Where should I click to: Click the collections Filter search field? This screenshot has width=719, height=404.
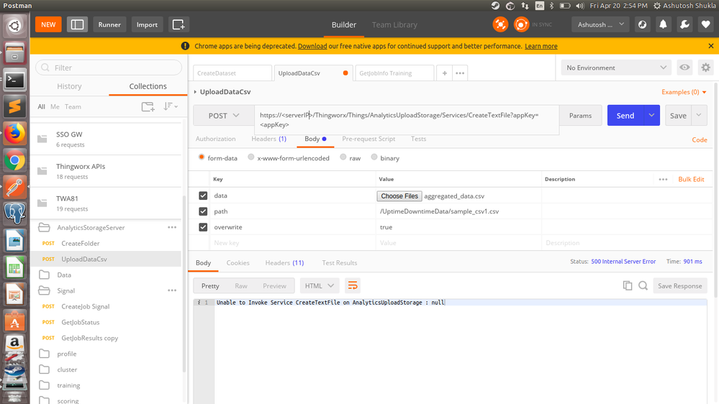(109, 68)
